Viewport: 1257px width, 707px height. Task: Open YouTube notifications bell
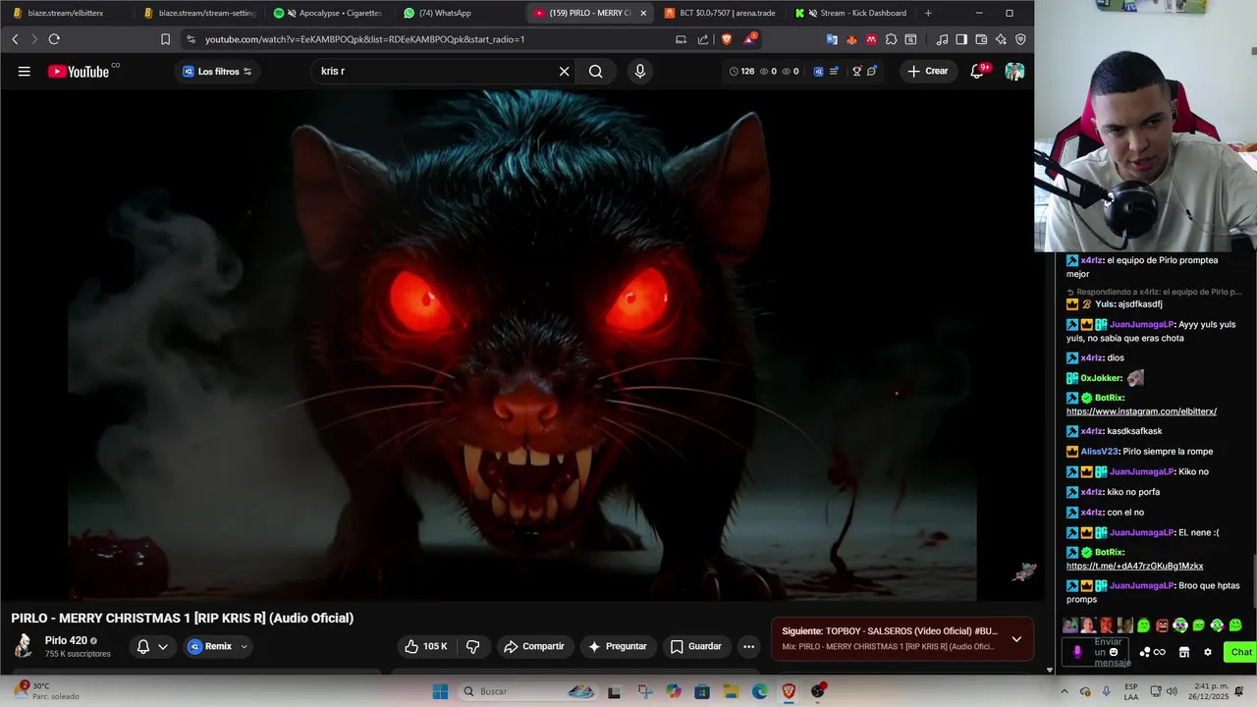point(977,71)
